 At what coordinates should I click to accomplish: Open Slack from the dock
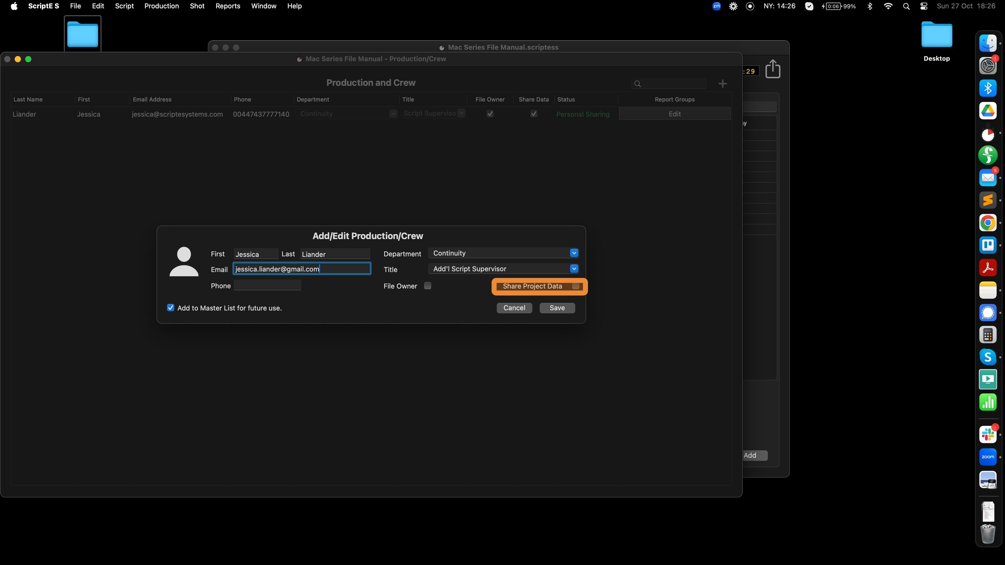pyautogui.click(x=987, y=434)
